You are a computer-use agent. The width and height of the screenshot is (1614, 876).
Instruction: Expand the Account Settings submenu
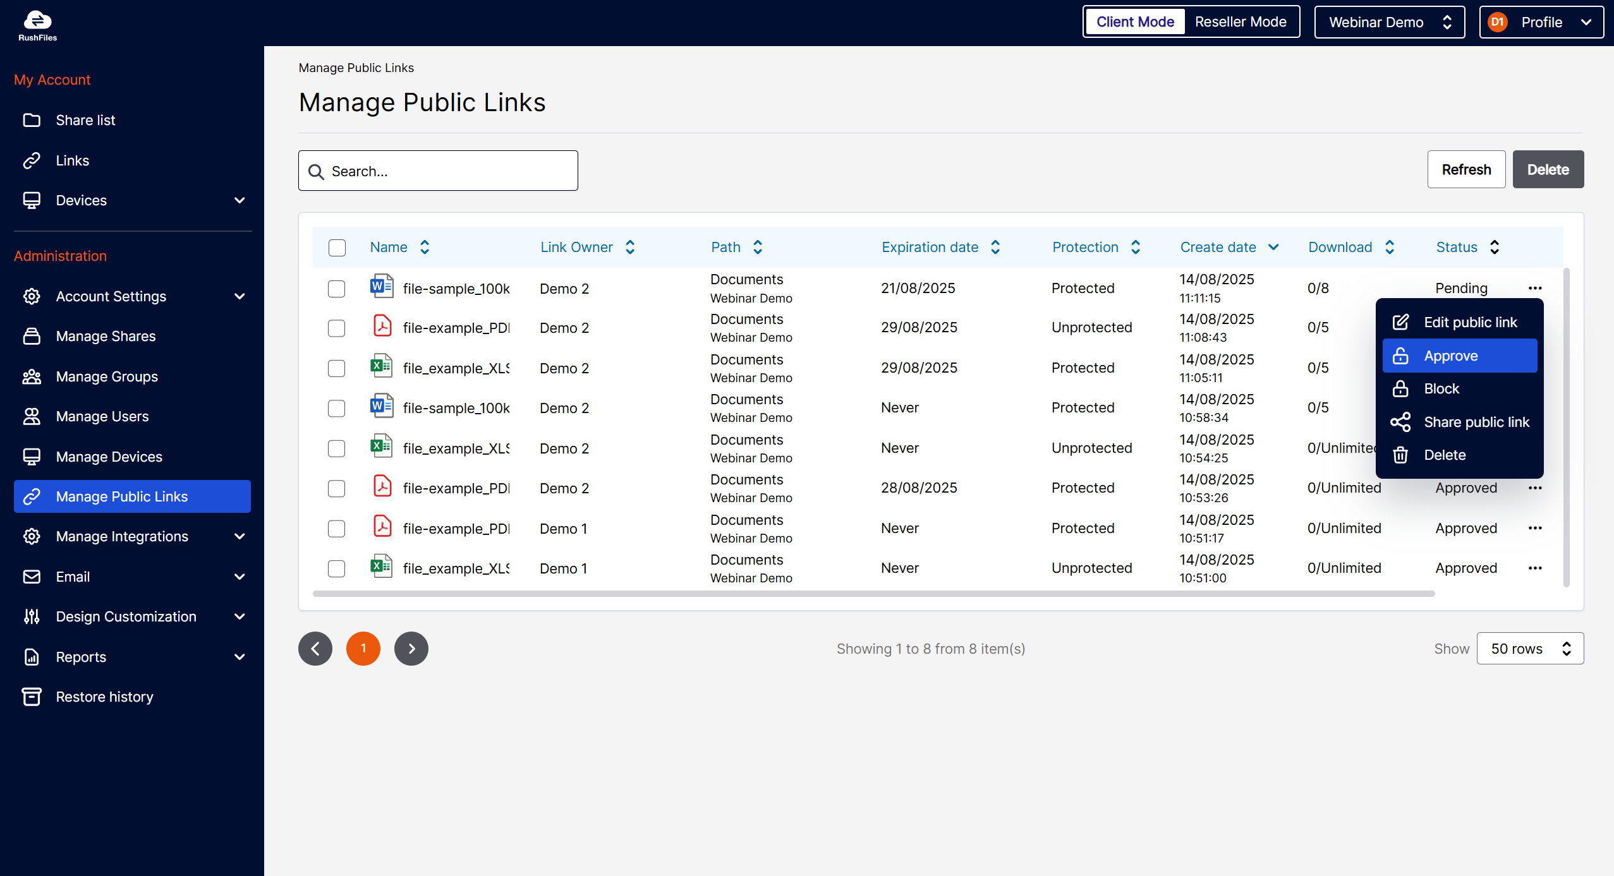pyautogui.click(x=239, y=296)
